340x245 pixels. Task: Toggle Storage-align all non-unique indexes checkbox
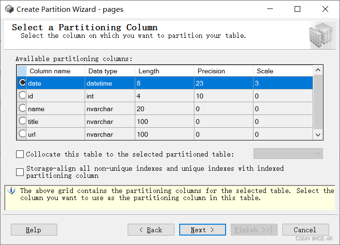click(x=20, y=172)
